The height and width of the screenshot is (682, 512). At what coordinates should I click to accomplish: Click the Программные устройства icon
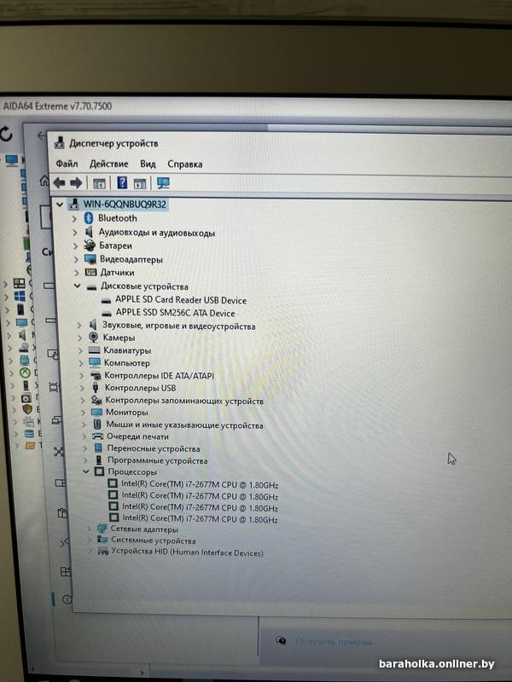[99, 460]
